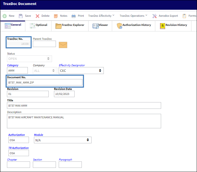Click the Revision Date field 10/02/2023
Screen dimensions: 197x172
[x=64, y=94]
